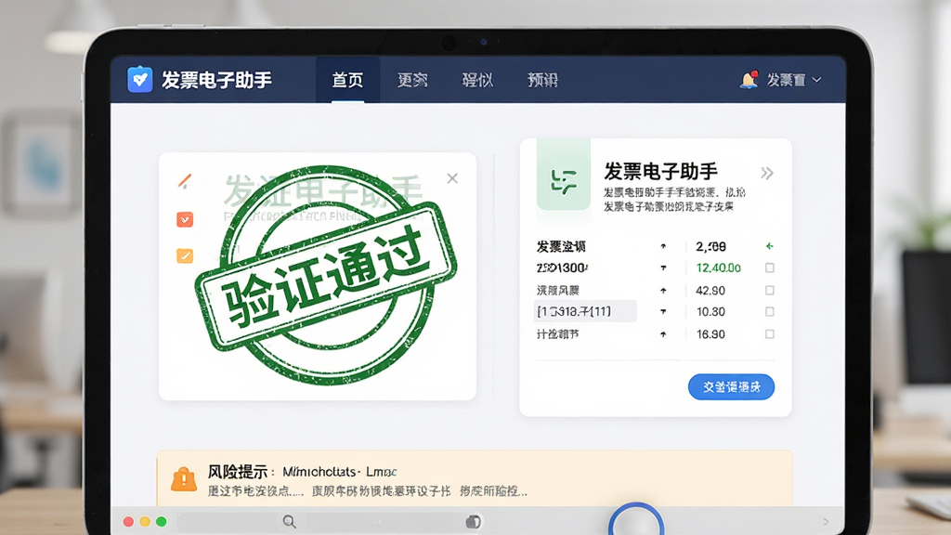
Task: Expand the user account dropdown chevron
Action: point(817,80)
